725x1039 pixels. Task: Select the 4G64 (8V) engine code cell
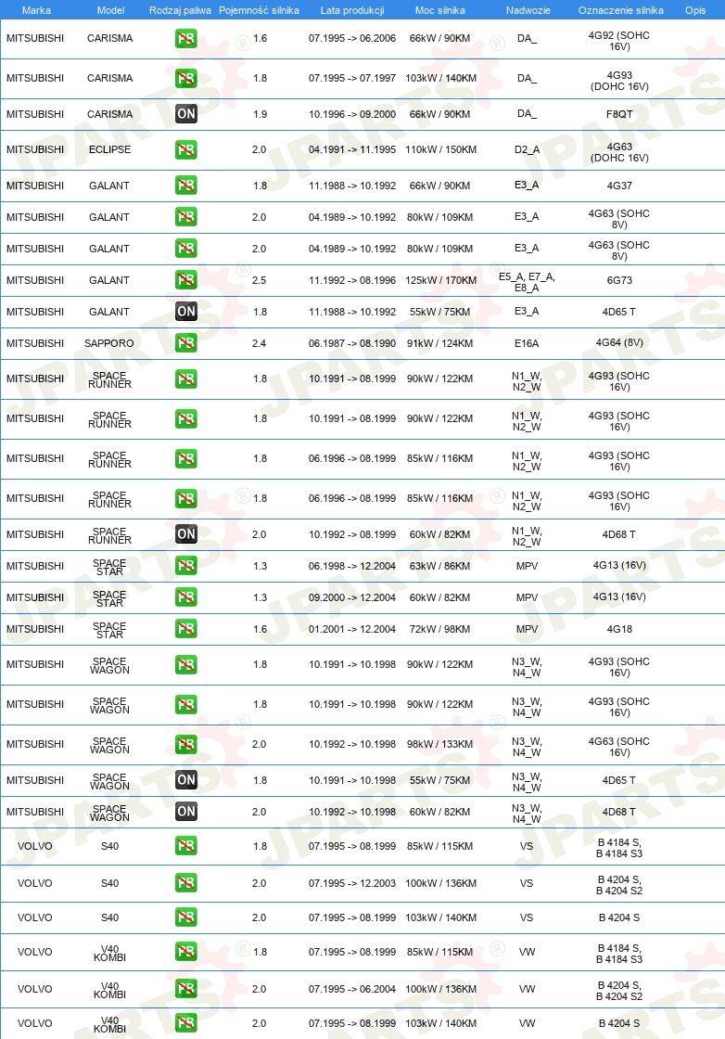619,343
